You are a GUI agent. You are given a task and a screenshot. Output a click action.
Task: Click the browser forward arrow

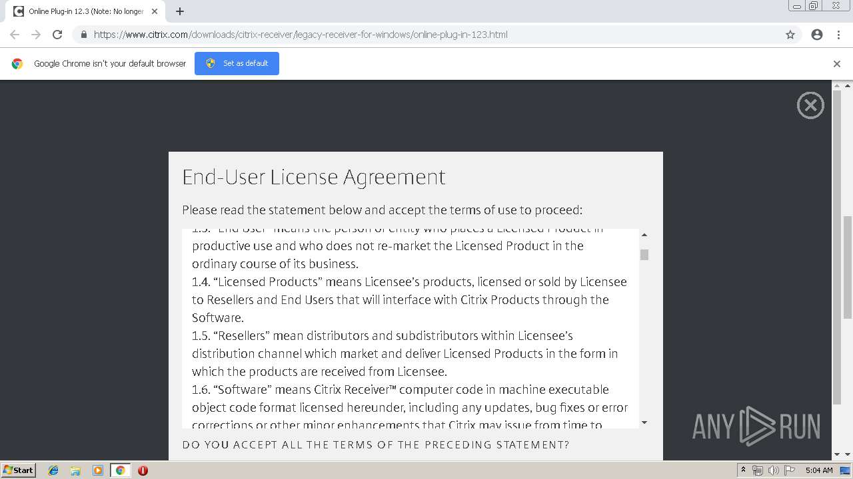(36, 35)
